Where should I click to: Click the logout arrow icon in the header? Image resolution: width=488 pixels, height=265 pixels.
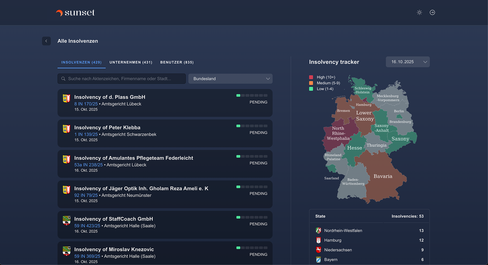pos(432,12)
